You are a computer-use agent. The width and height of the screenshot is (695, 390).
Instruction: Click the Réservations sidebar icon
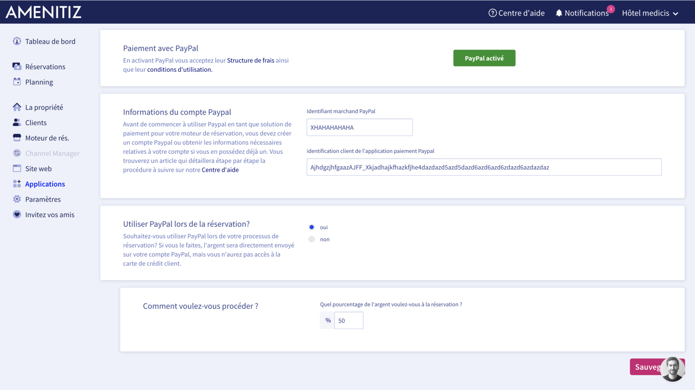coord(17,66)
